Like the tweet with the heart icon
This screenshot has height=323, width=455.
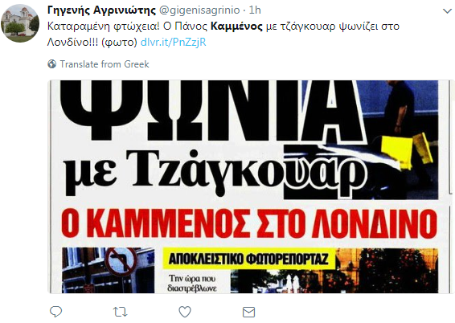(185, 312)
